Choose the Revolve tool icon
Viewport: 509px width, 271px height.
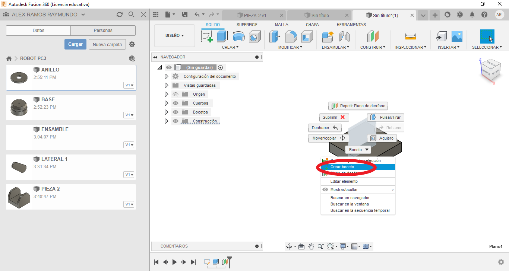pos(239,36)
